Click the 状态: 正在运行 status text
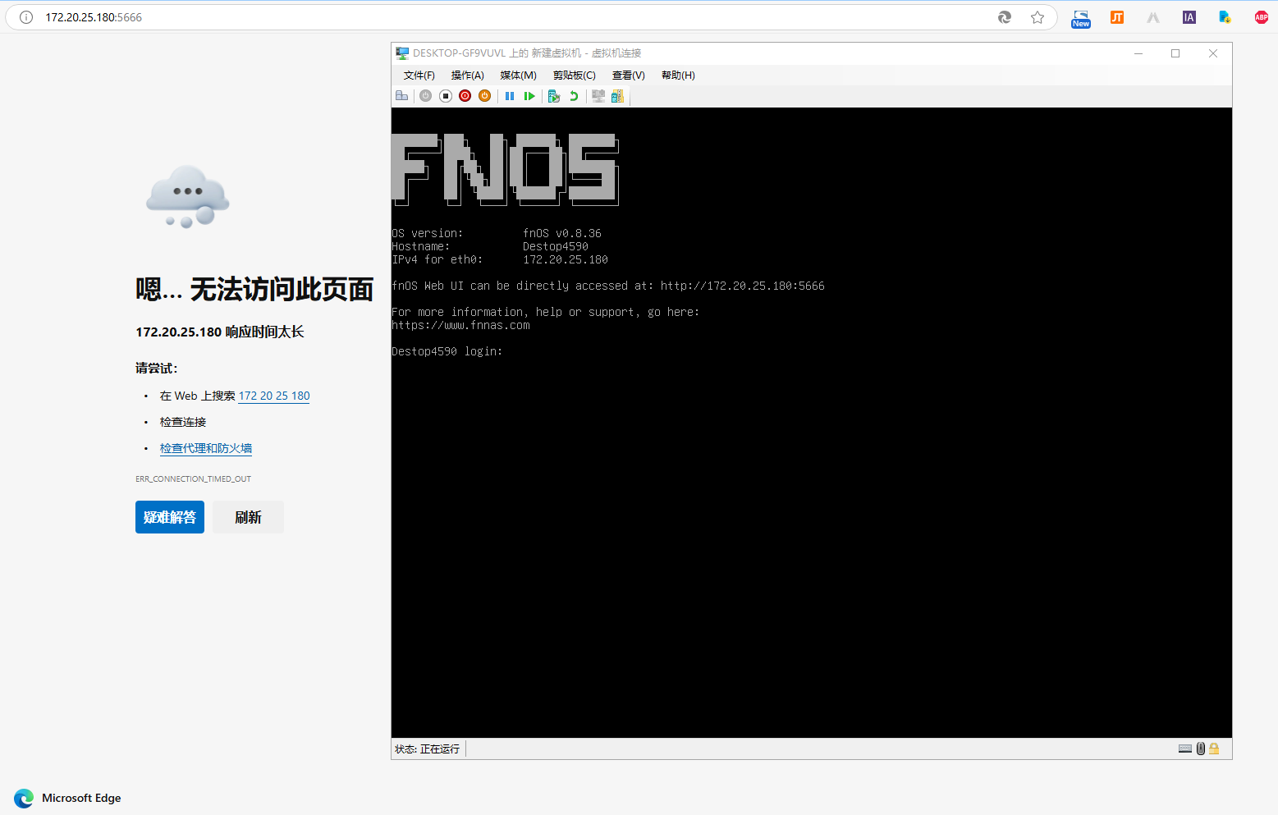 coord(427,749)
